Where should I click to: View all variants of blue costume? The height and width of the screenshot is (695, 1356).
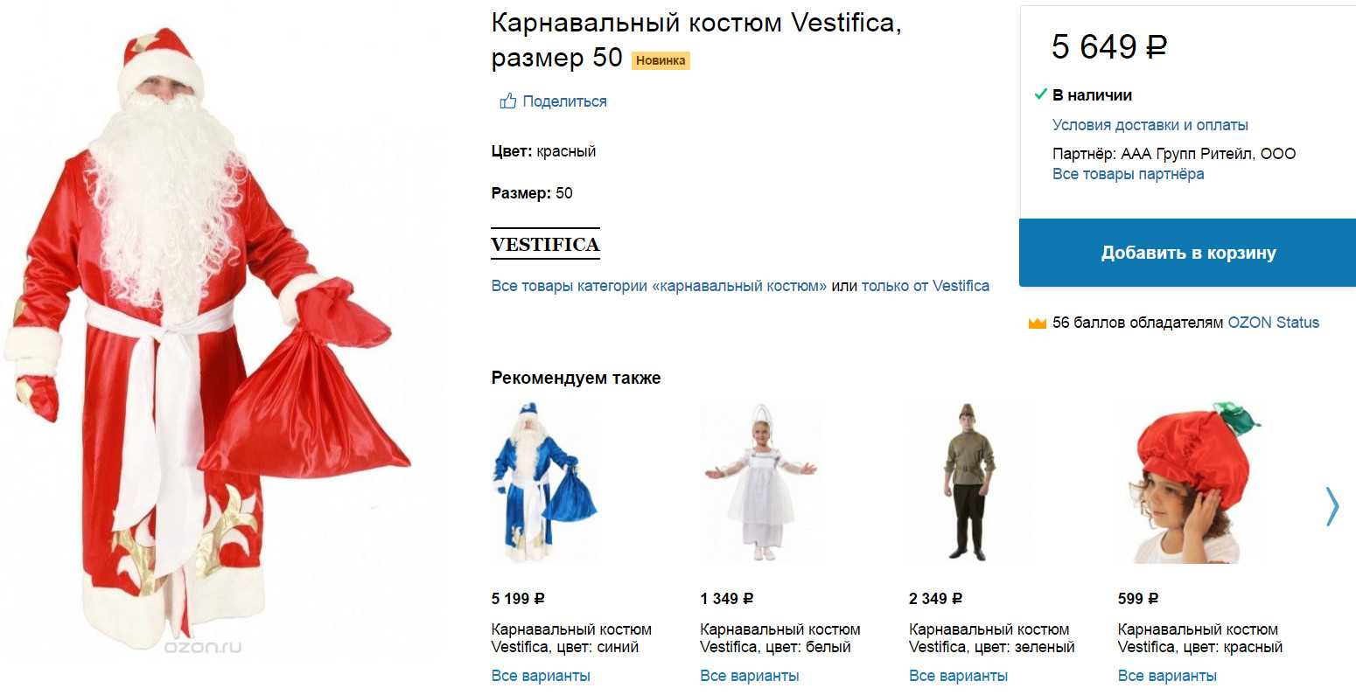click(541, 676)
